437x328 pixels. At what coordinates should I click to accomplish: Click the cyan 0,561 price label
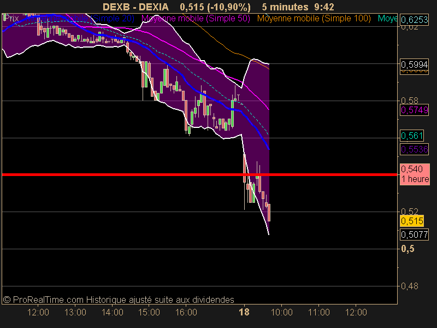point(412,136)
